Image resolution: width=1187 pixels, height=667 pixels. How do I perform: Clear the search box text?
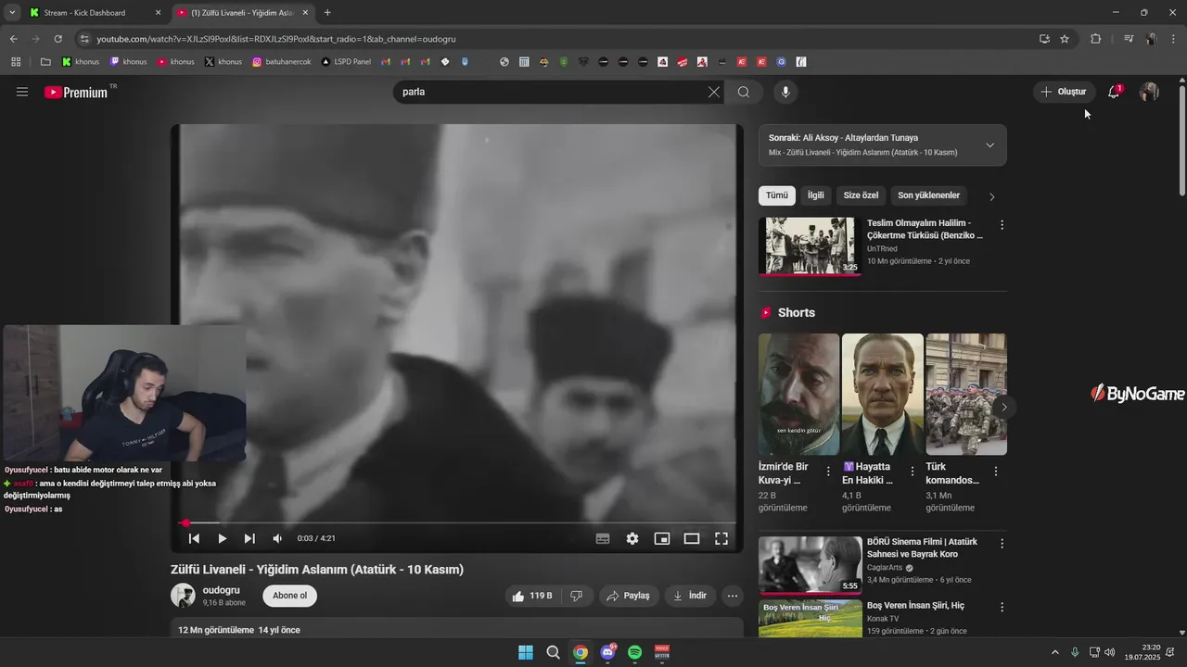[713, 92]
